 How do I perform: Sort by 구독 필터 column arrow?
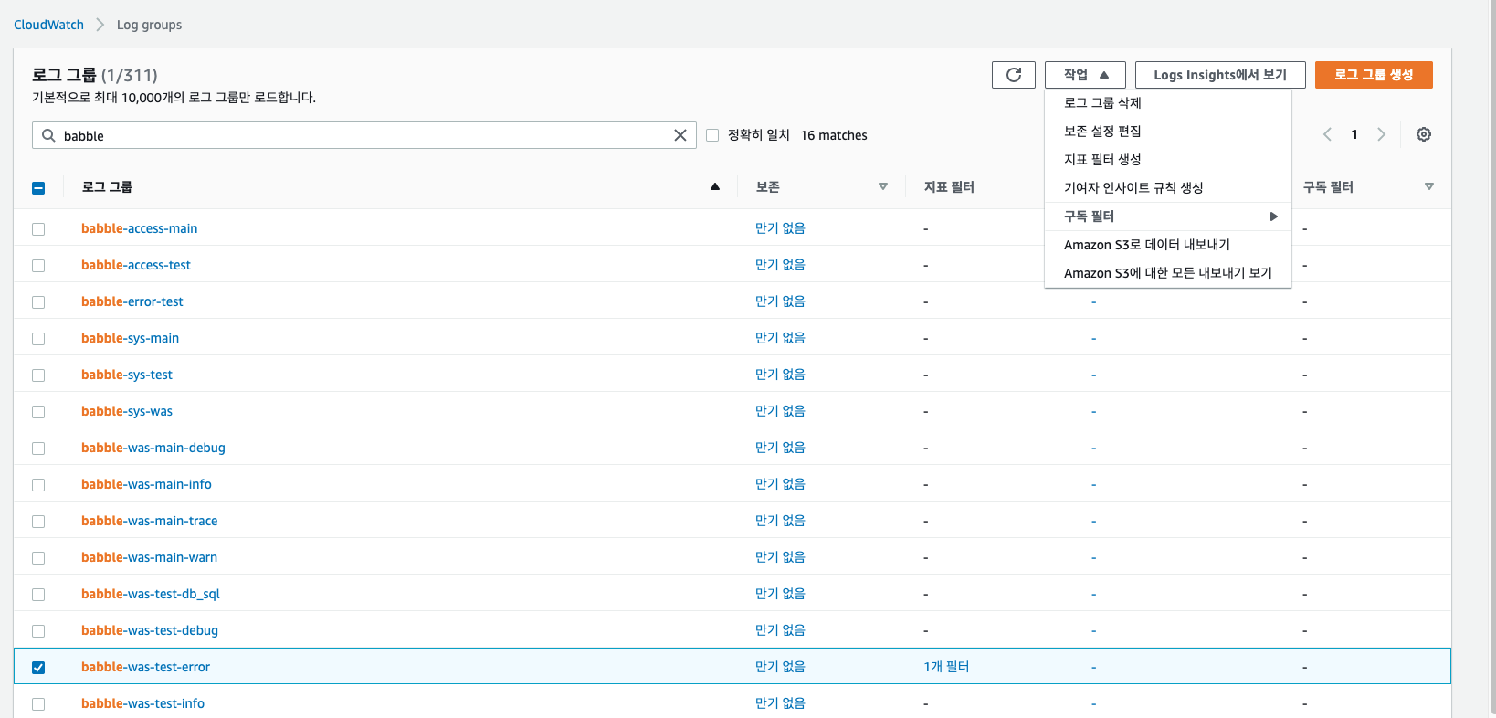click(x=1429, y=186)
